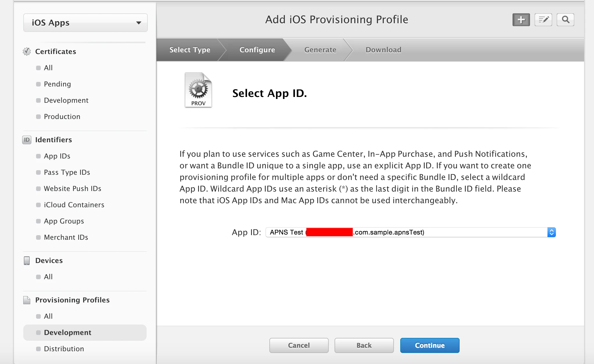The height and width of the screenshot is (364, 594).
Task: Click the App ID dropdown stepper arrows
Action: [x=552, y=232]
